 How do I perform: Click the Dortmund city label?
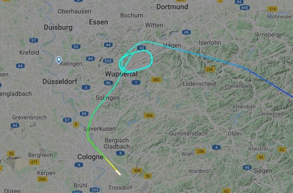(x=172, y=7)
